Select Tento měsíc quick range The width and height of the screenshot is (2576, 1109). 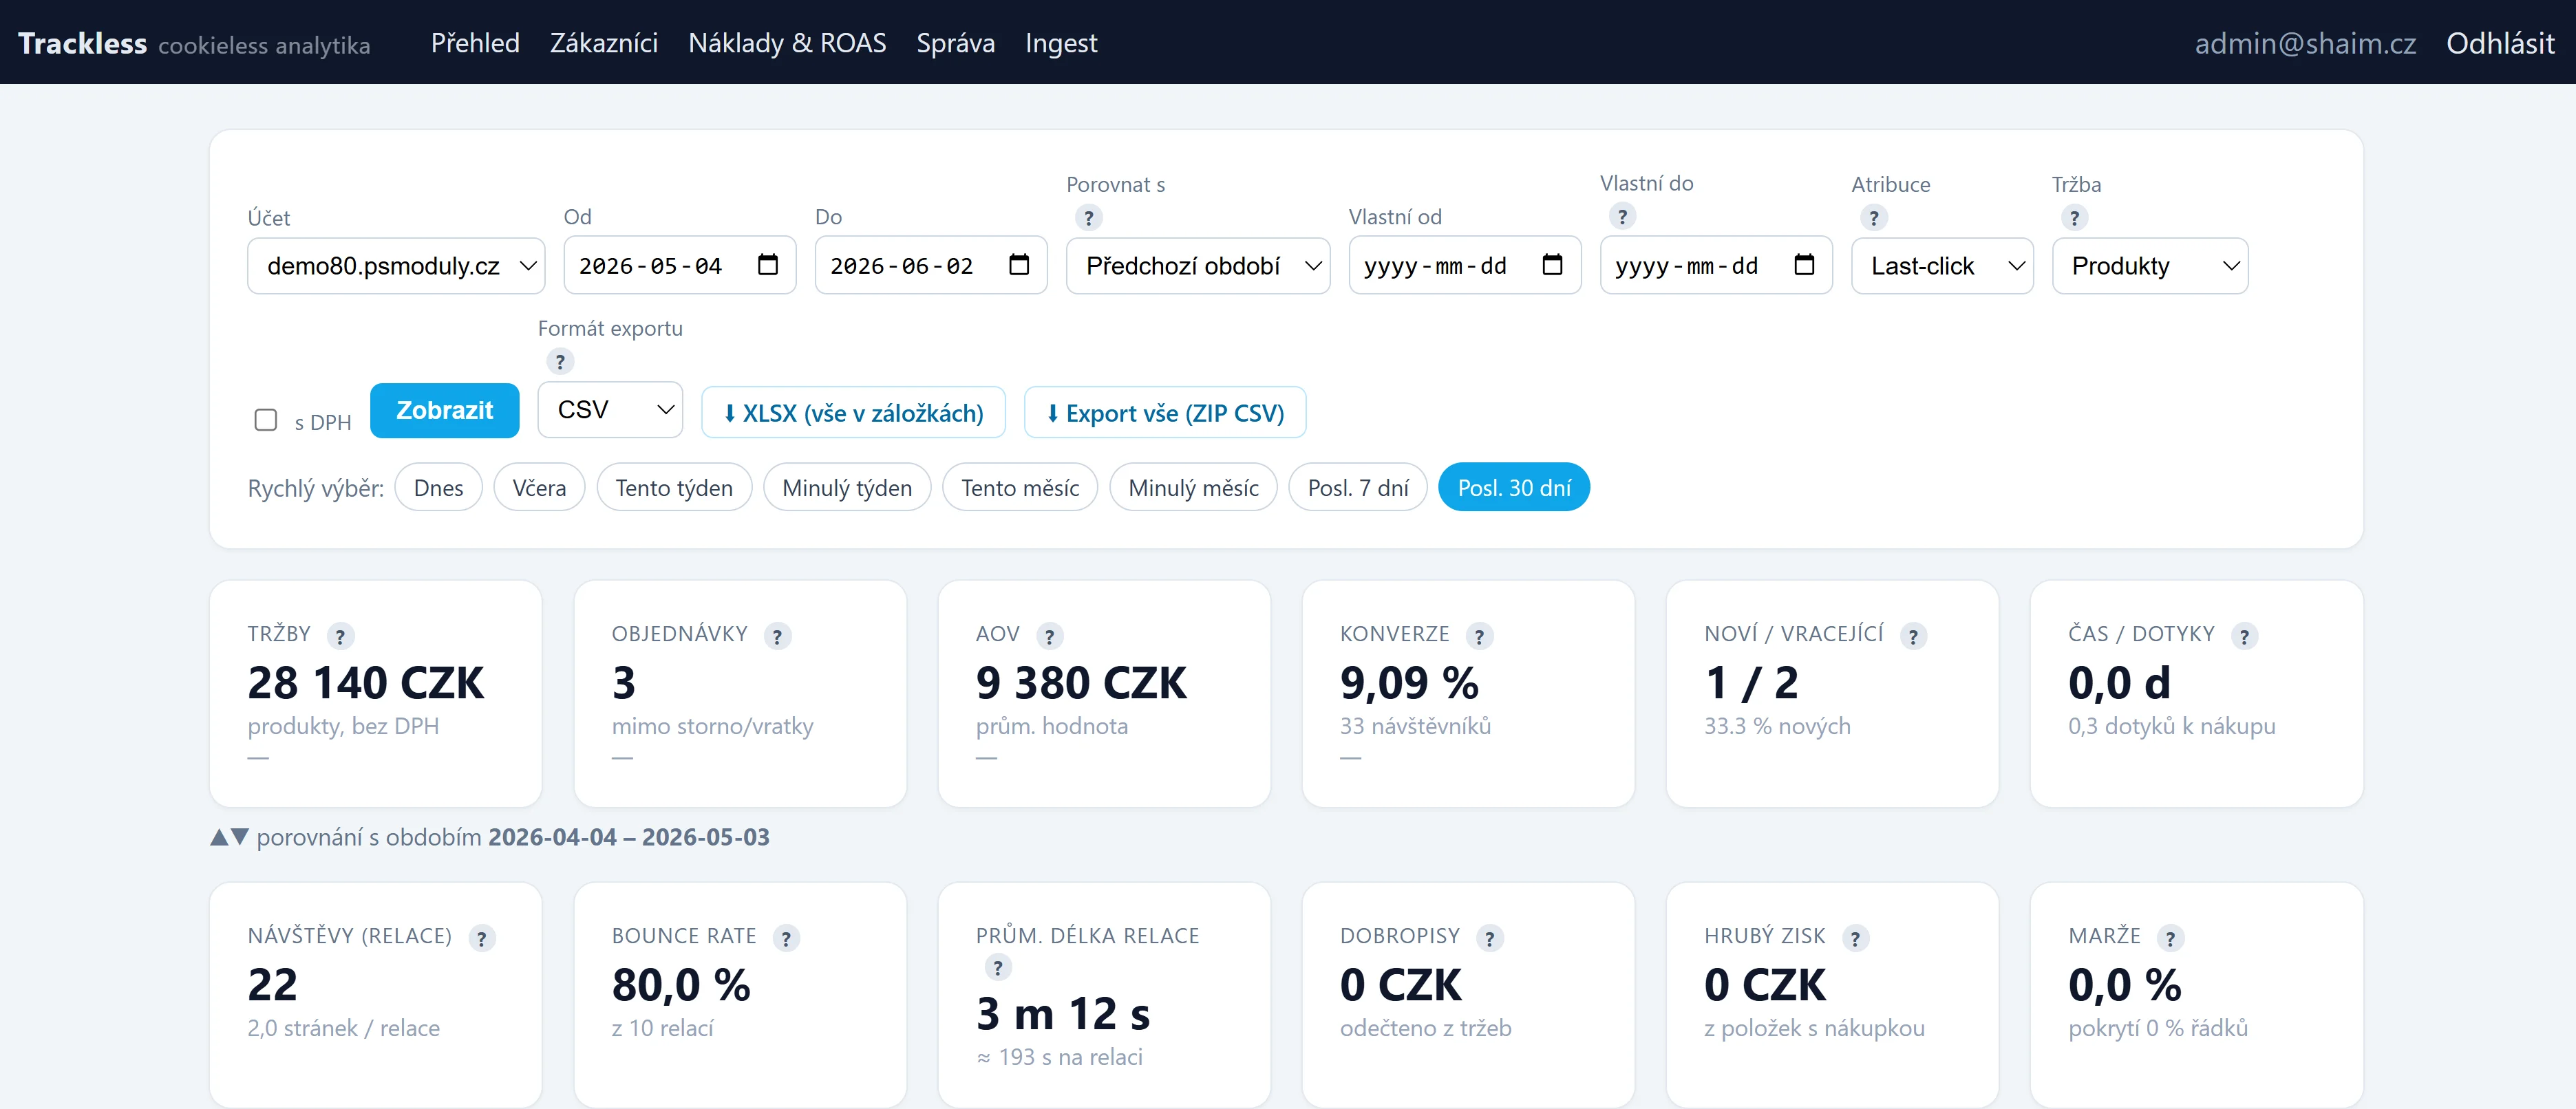(1020, 487)
